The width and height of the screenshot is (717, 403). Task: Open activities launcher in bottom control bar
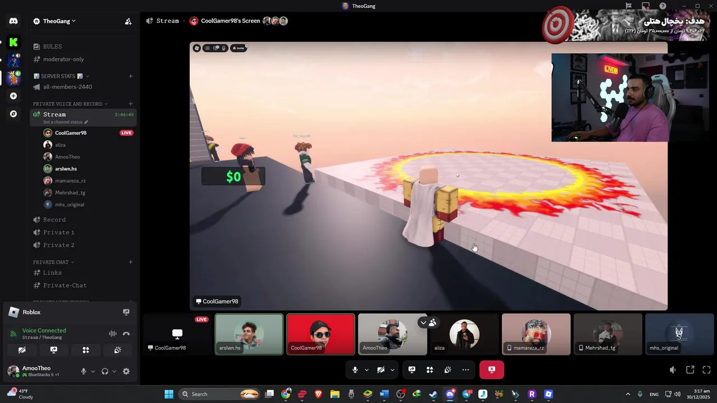(430, 369)
